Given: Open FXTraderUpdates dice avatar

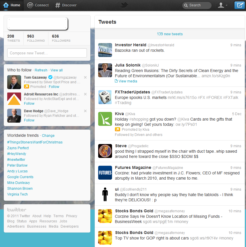Looking at the screenshot, I should click(105, 97).
